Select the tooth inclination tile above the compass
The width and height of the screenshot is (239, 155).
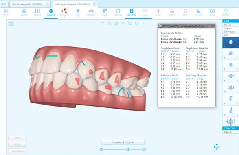click(x=231, y=111)
